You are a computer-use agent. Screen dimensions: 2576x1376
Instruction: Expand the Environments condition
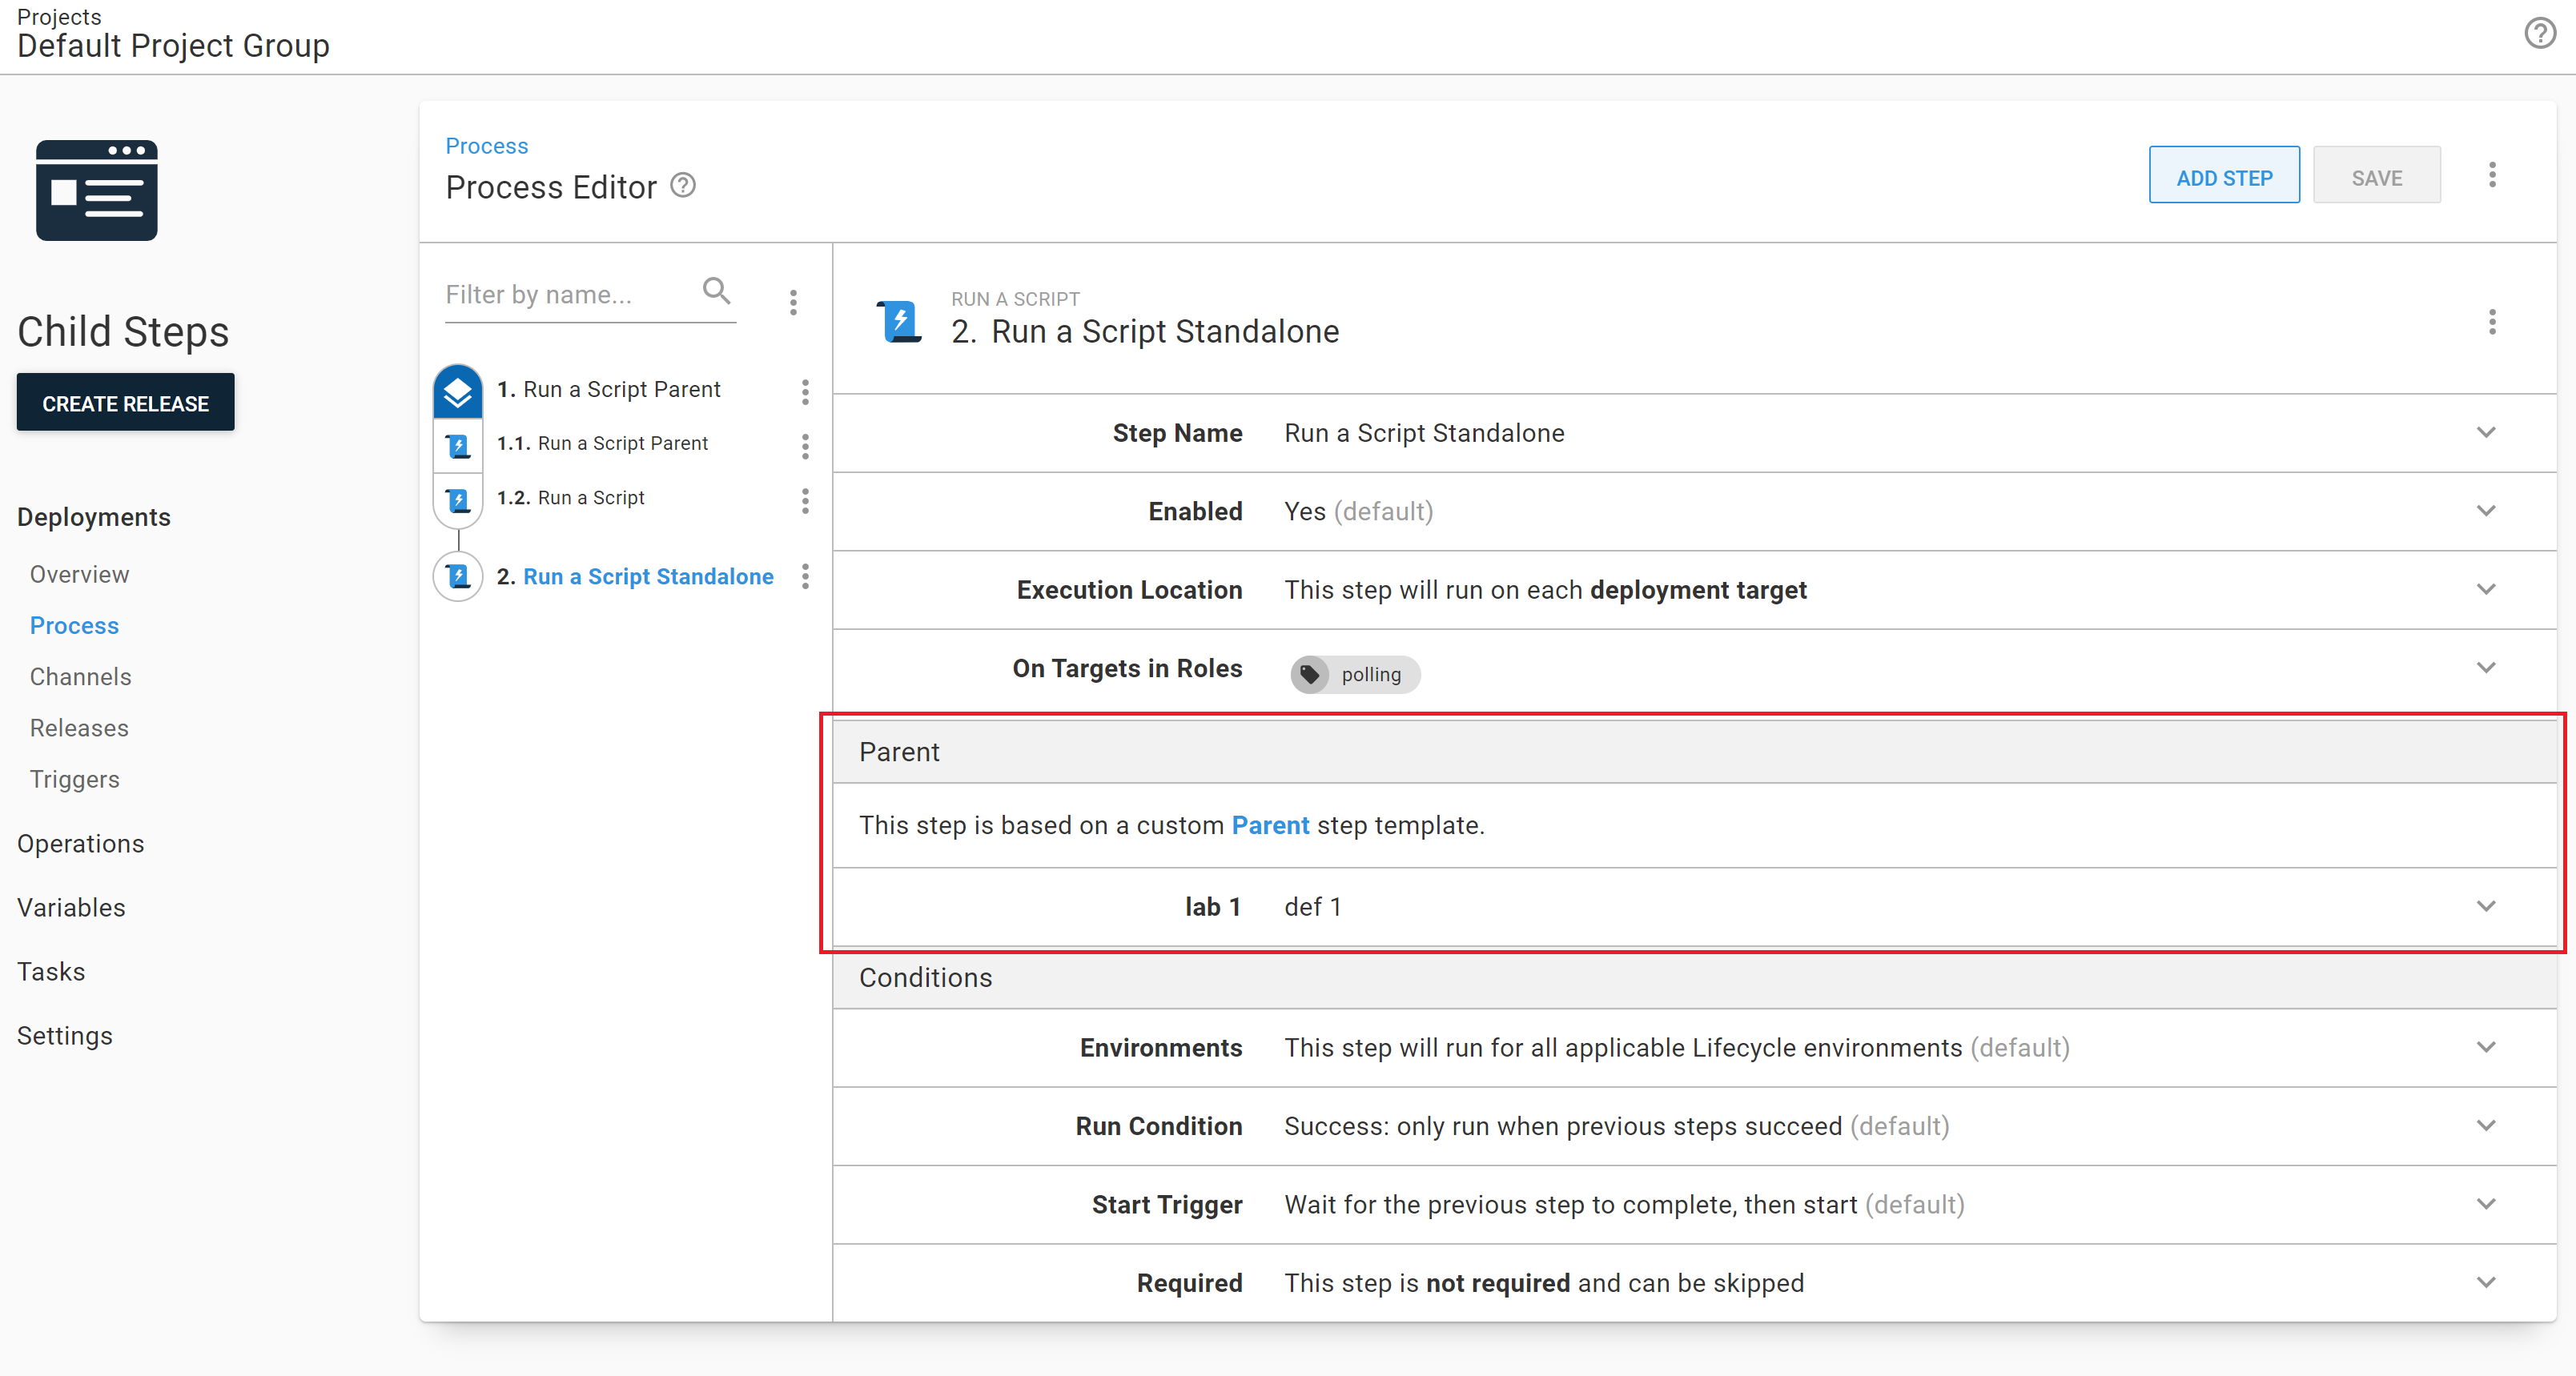coord(2487,1047)
